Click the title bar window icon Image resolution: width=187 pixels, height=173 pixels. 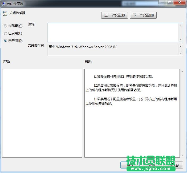(x=3, y=3)
